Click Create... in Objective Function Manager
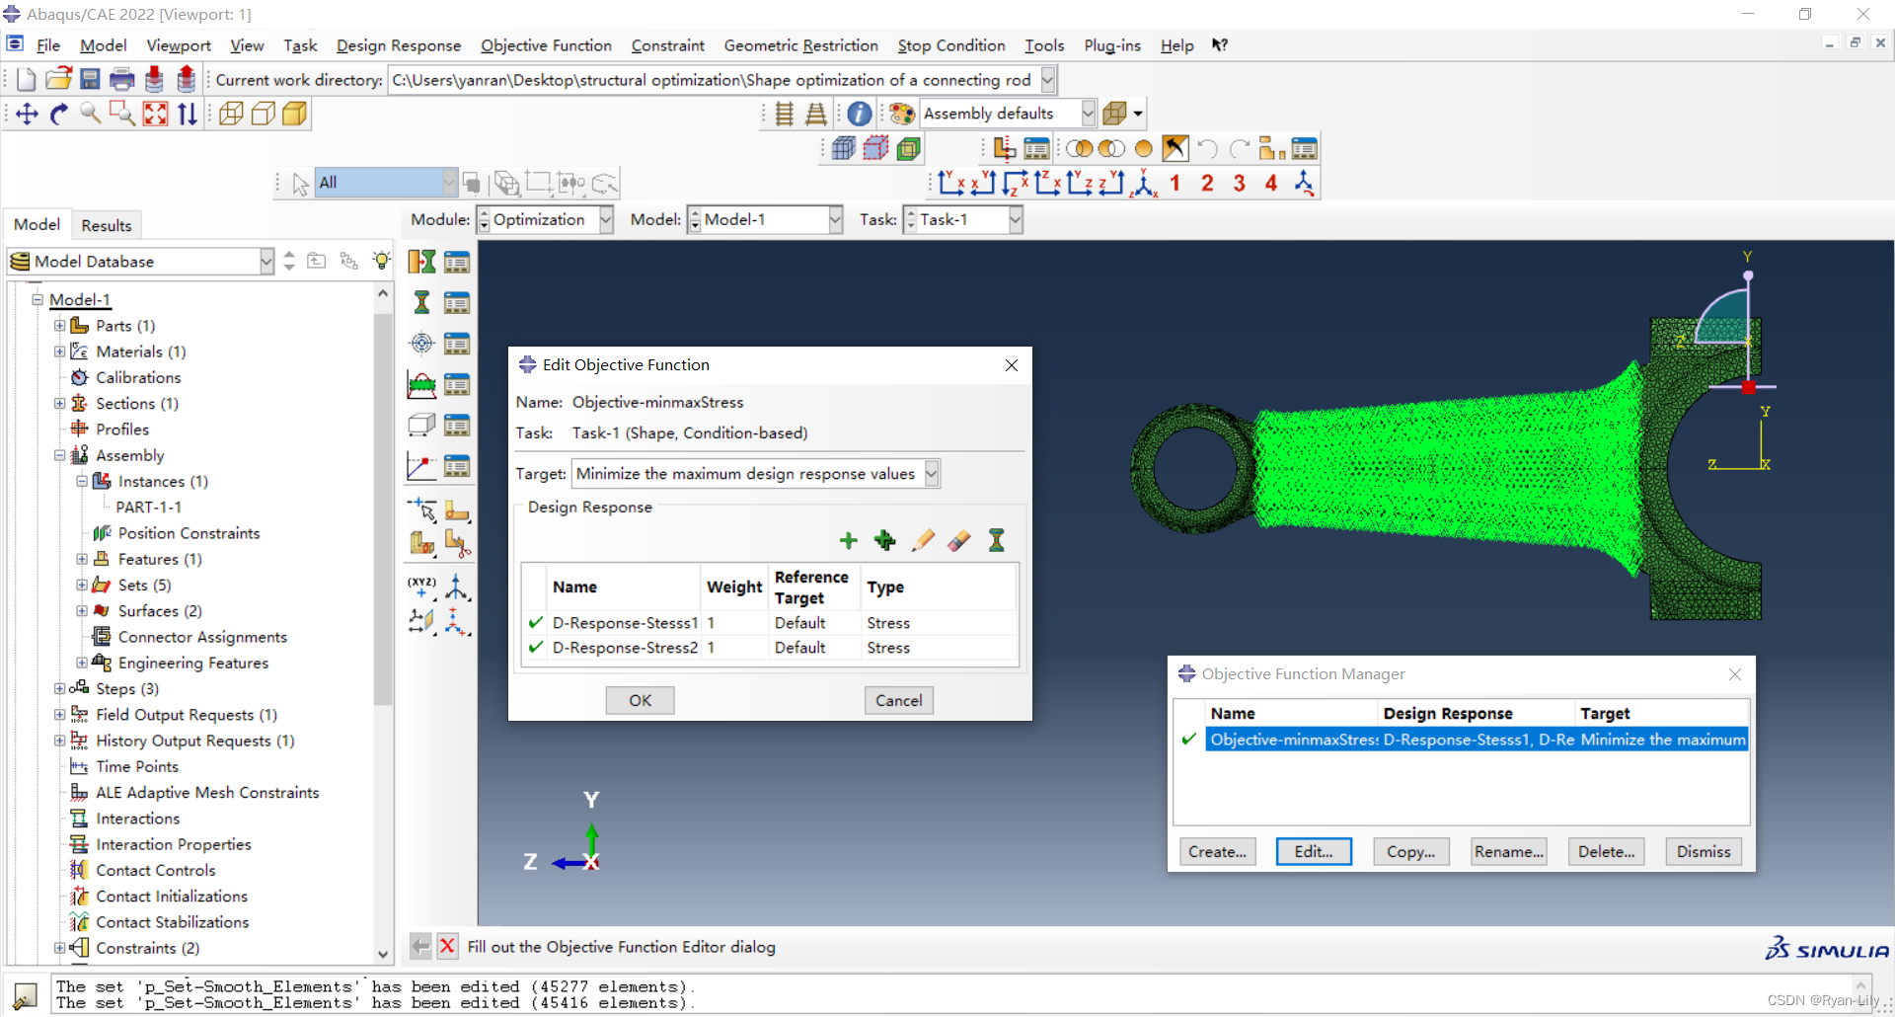1895x1017 pixels. click(x=1217, y=851)
